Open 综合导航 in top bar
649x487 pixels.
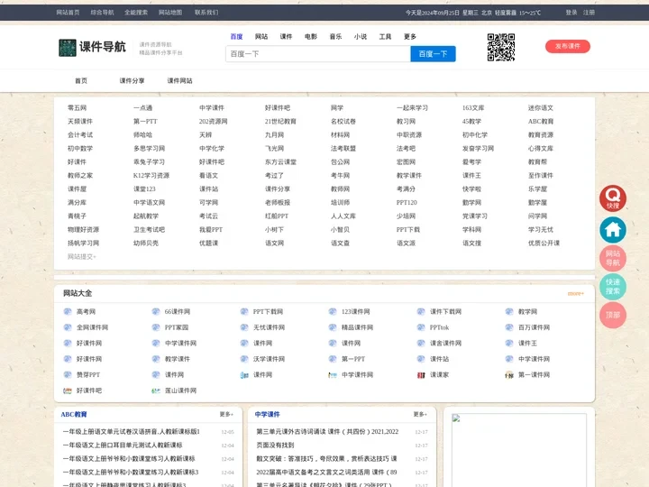(x=102, y=13)
